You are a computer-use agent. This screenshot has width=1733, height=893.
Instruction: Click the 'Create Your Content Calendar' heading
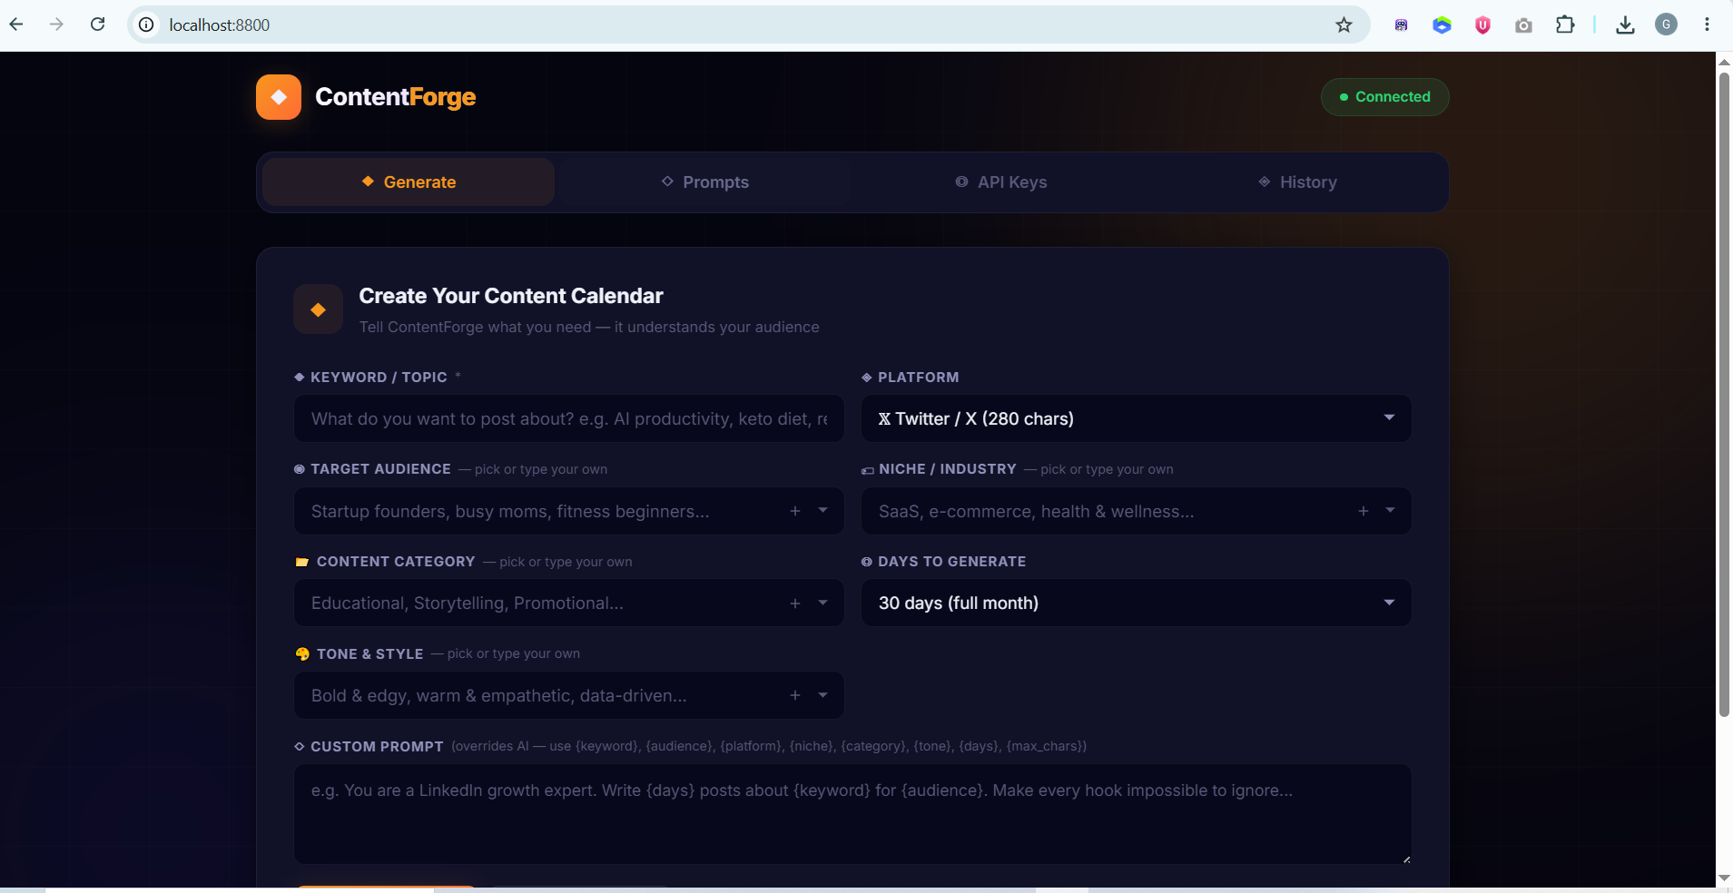511,296
